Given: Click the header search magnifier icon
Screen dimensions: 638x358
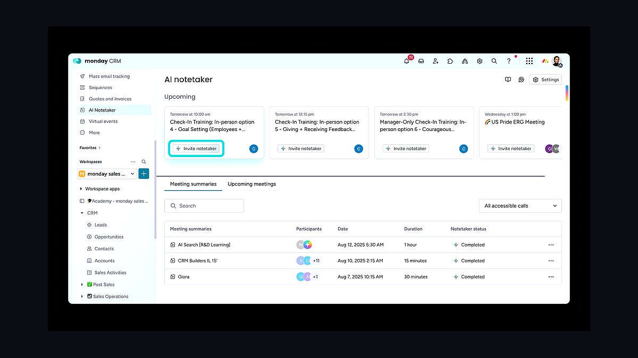Looking at the screenshot, I should point(494,61).
